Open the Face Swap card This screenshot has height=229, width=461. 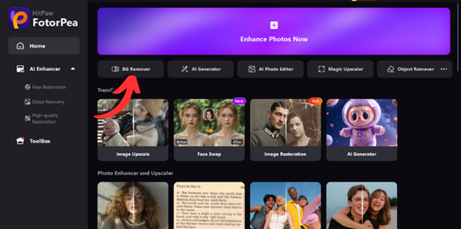click(x=209, y=130)
